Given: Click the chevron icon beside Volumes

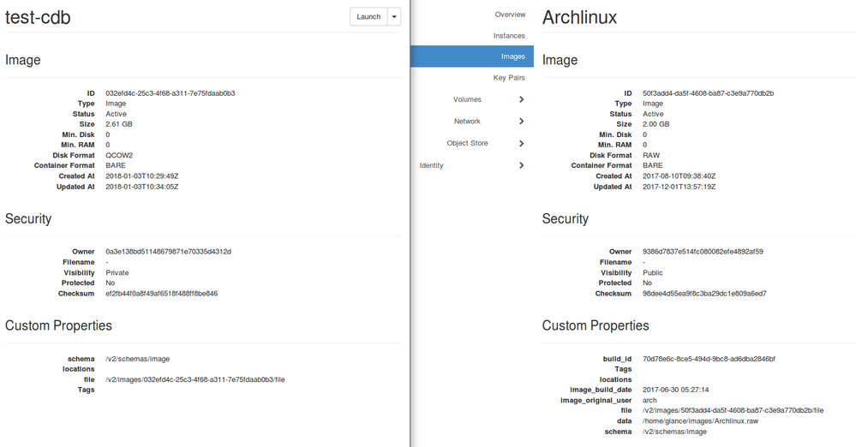Looking at the screenshot, I should pos(521,99).
